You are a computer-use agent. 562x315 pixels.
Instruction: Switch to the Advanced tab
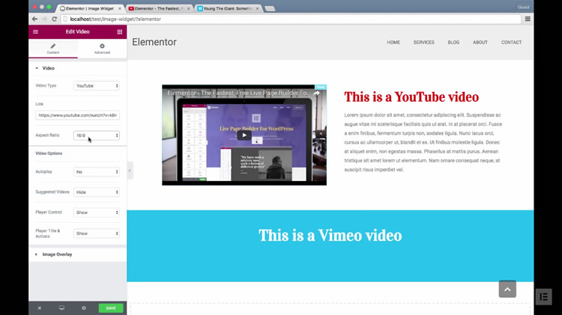[102, 49]
